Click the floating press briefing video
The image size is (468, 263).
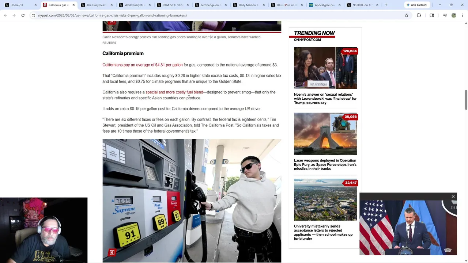pyautogui.click(x=408, y=227)
